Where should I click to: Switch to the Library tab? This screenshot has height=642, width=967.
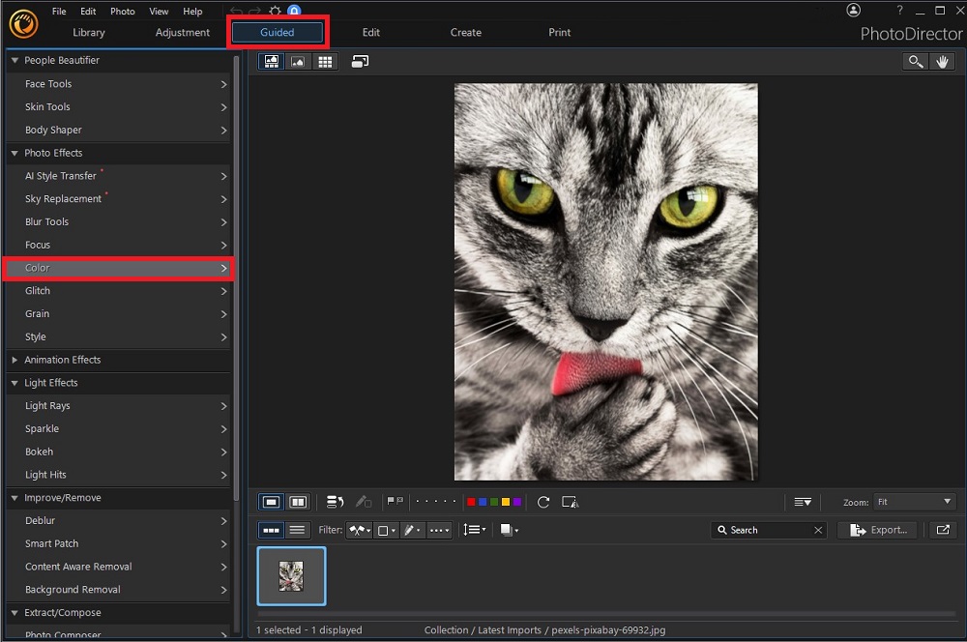(88, 32)
